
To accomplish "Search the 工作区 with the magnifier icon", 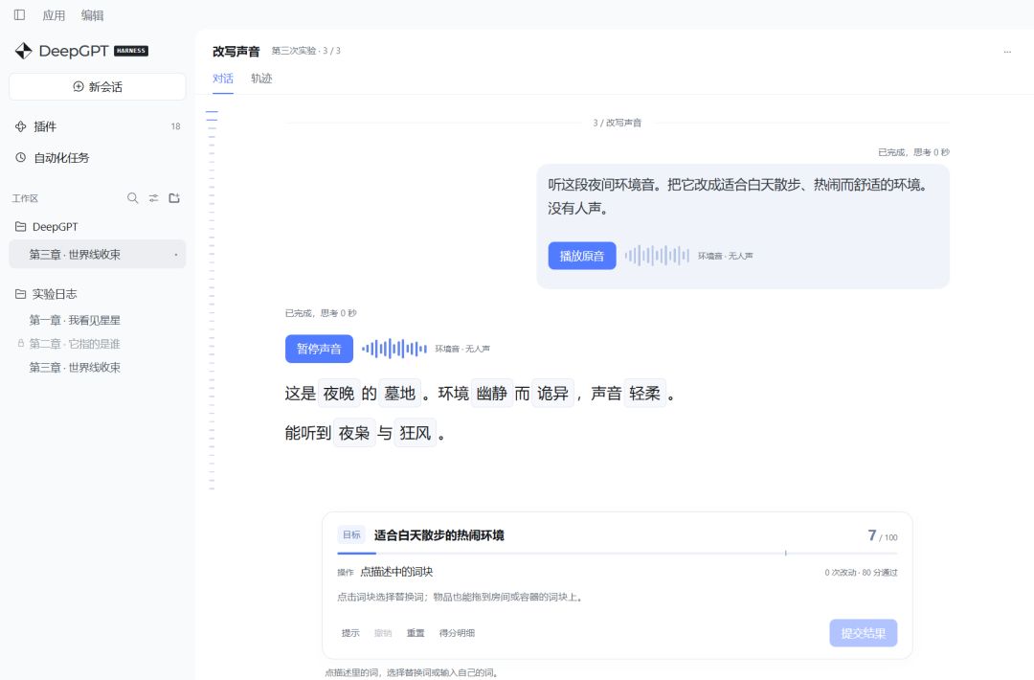I will (132, 198).
